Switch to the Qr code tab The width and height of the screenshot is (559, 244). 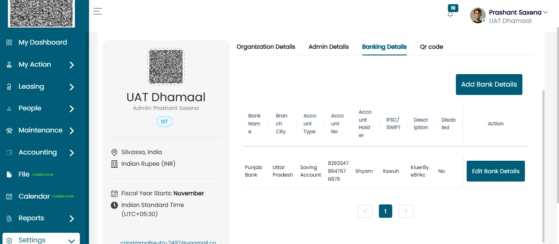[431, 47]
